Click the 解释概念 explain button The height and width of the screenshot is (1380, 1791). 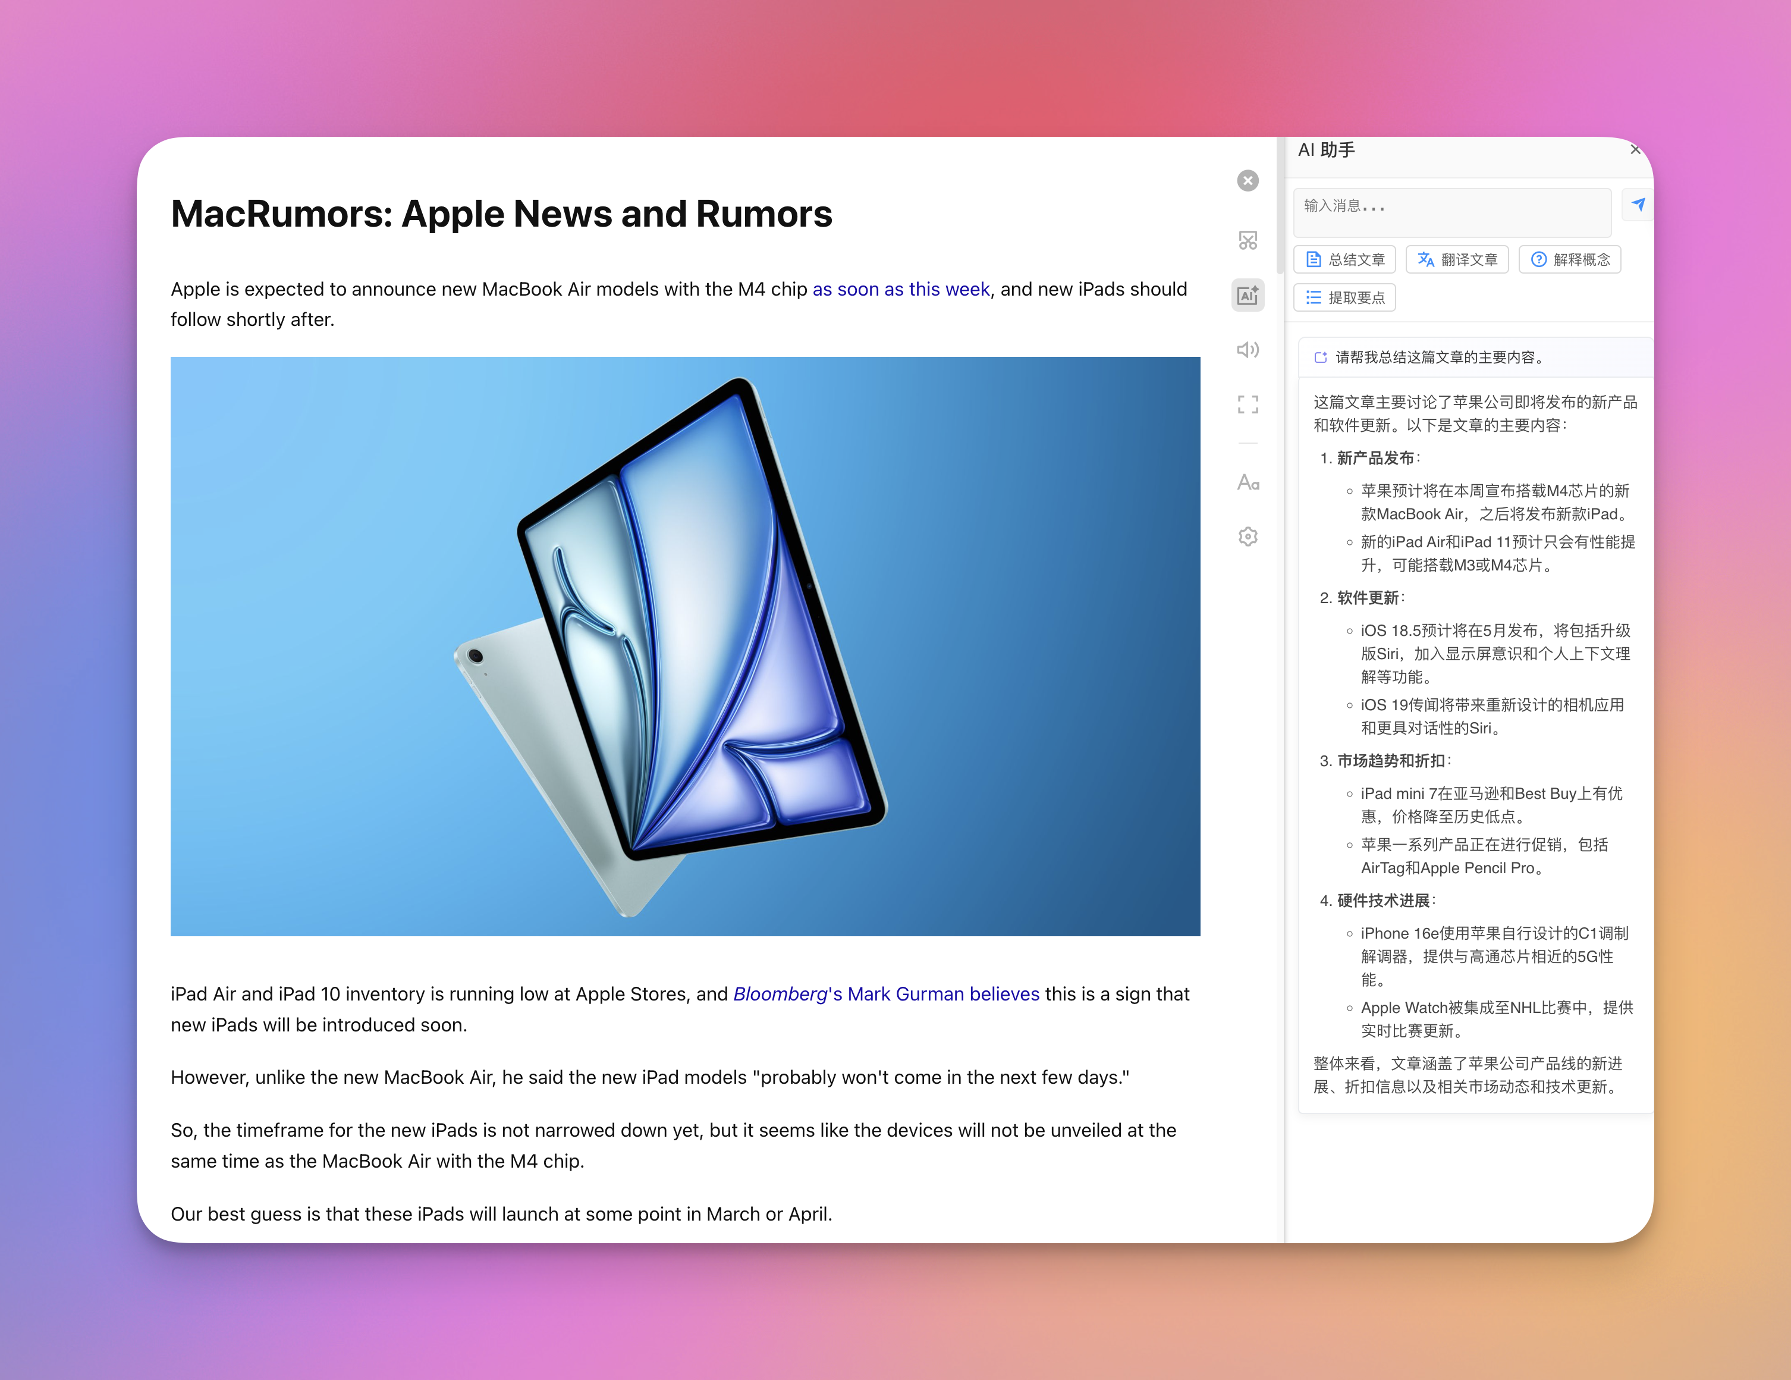(x=1570, y=259)
